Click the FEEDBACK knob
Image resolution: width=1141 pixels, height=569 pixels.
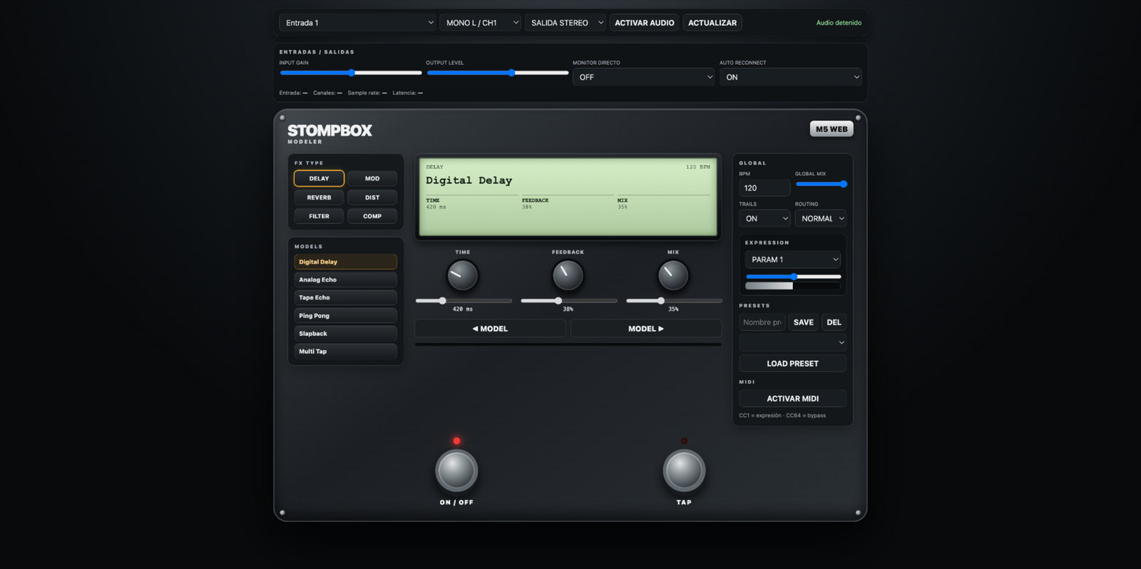(568, 275)
